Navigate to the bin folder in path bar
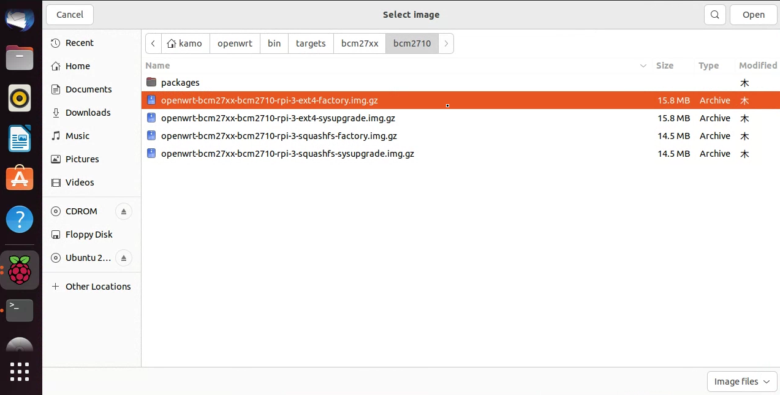The width and height of the screenshot is (780, 395). [274, 43]
